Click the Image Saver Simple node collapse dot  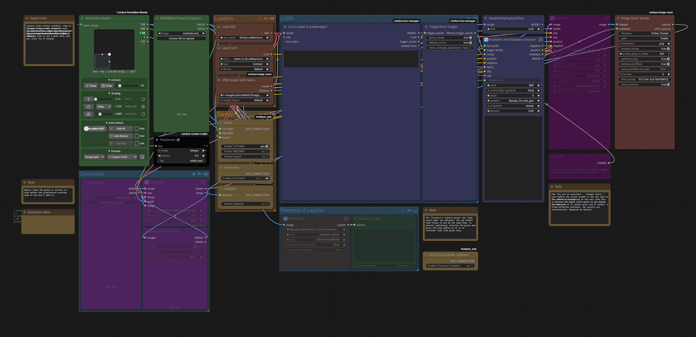coord(618,18)
